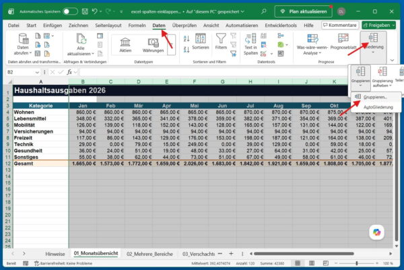Click the advanced filter icon (Erweitert)
This screenshot has width=404, height=270.
point(234,54)
